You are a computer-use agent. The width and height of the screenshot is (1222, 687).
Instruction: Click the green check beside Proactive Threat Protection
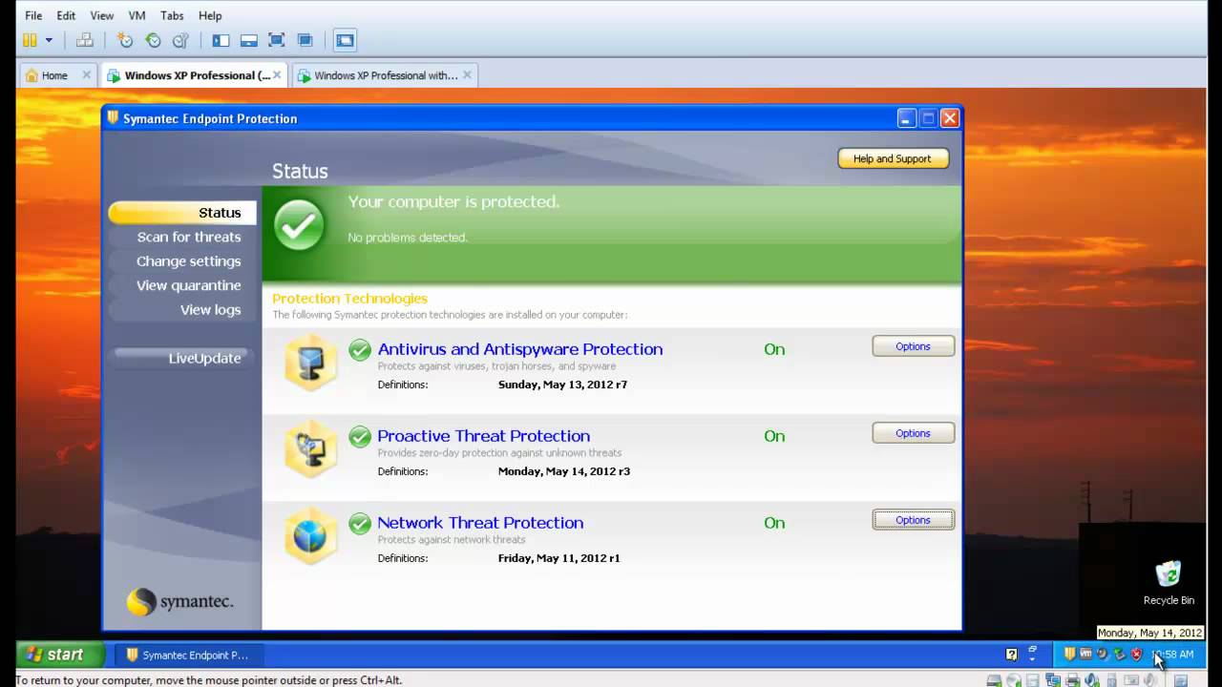(360, 437)
